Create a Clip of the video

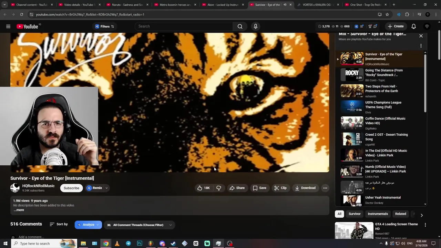[x=280, y=188]
